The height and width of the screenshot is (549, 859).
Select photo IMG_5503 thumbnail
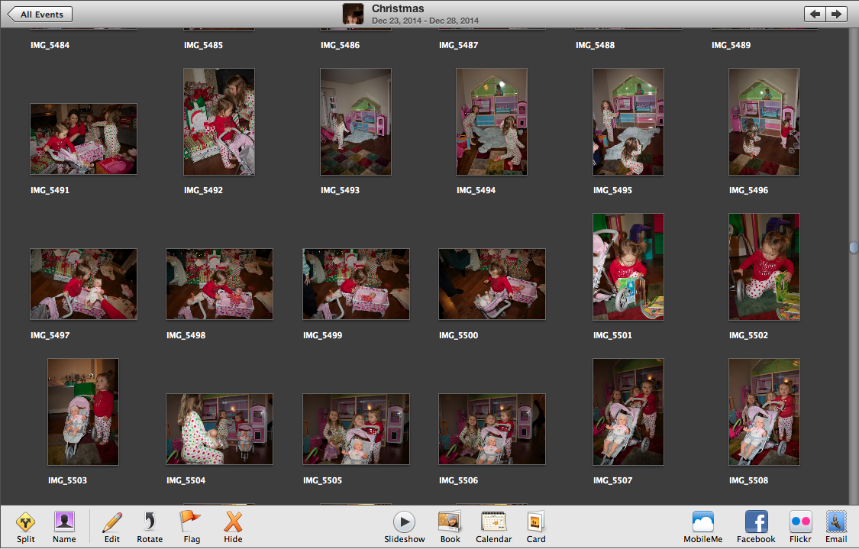coord(83,412)
